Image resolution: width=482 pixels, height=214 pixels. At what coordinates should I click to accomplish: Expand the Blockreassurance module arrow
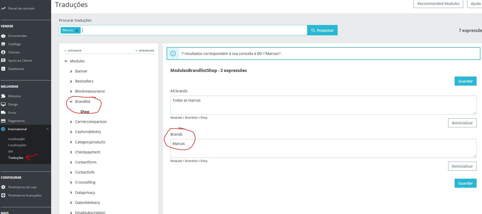pyautogui.click(x=71, y=92)
